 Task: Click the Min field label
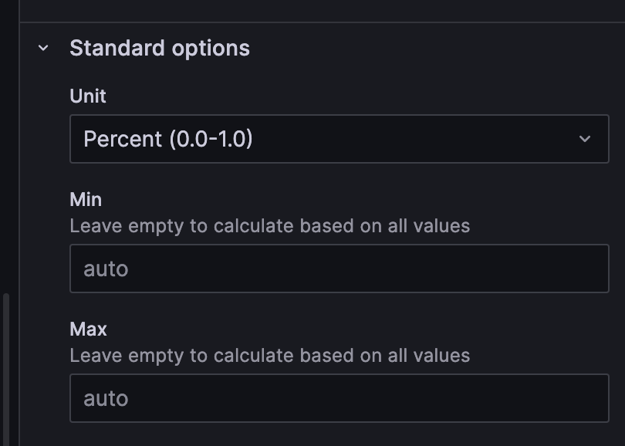[86, 200]
